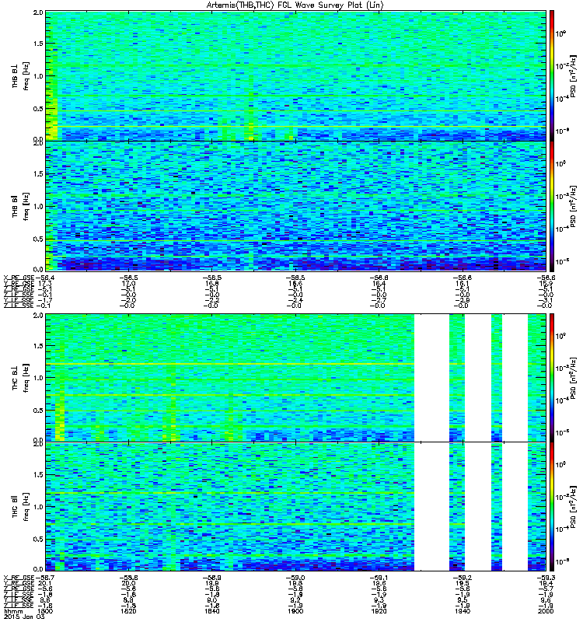Screen dimensions: 583x622
Task: Click the 1940 time label on the bottom axis
Action: (x=463, y=611)
